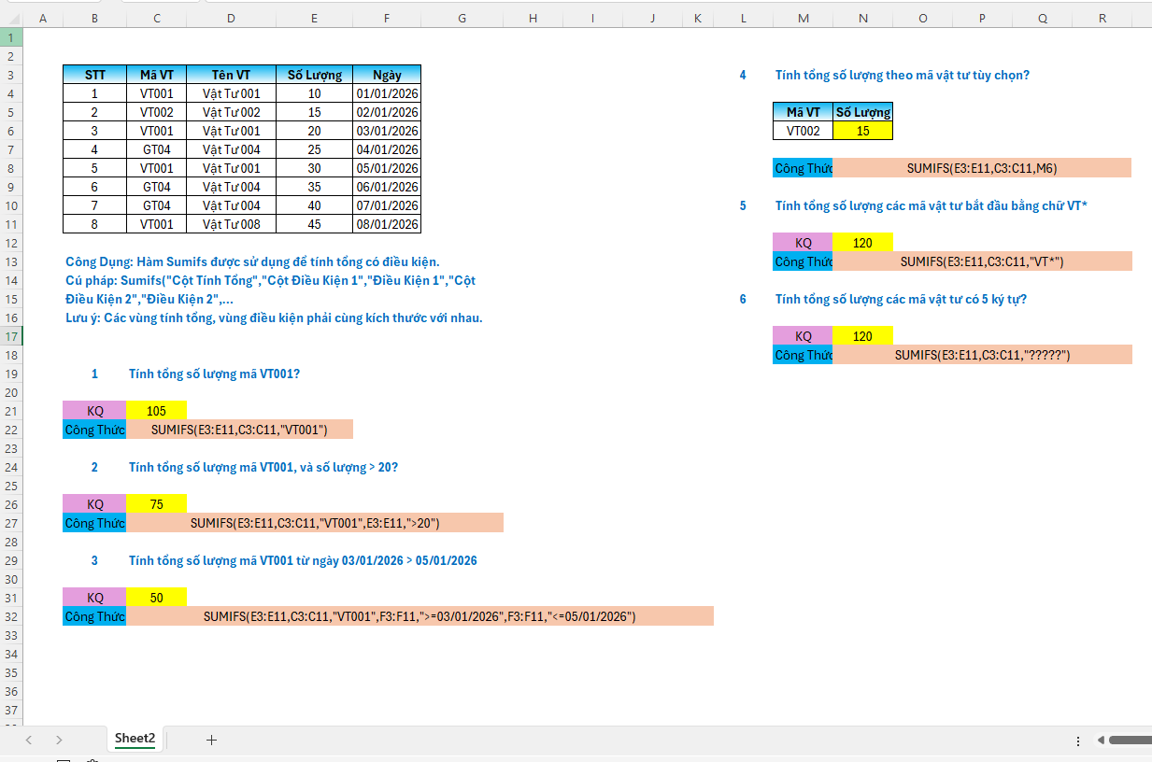Viewport: 1152px width, 762px height.
Task: Add a new sheet with plus button
Action: pyautogui.click(x=211, y=740)
